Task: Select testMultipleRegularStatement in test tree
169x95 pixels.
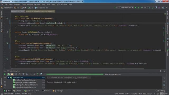Action: 26,87
